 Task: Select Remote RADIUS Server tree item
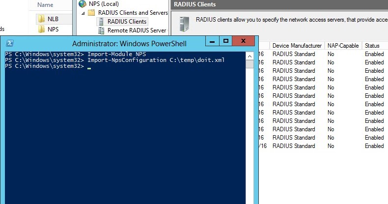137,30
